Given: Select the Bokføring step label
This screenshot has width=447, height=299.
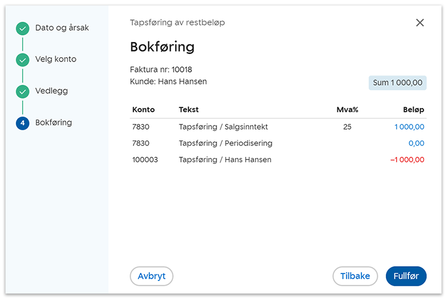Looking at the screenshot, I should (53, 123).
